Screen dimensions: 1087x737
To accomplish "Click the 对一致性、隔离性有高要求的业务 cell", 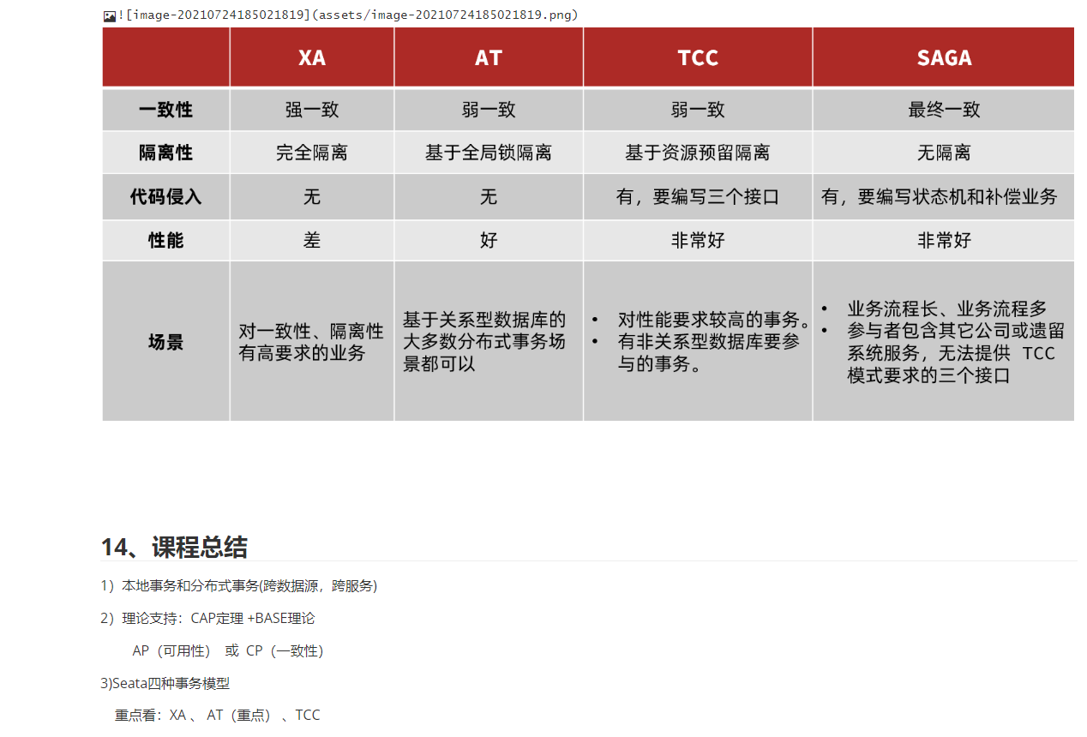I will click(312, 342).
